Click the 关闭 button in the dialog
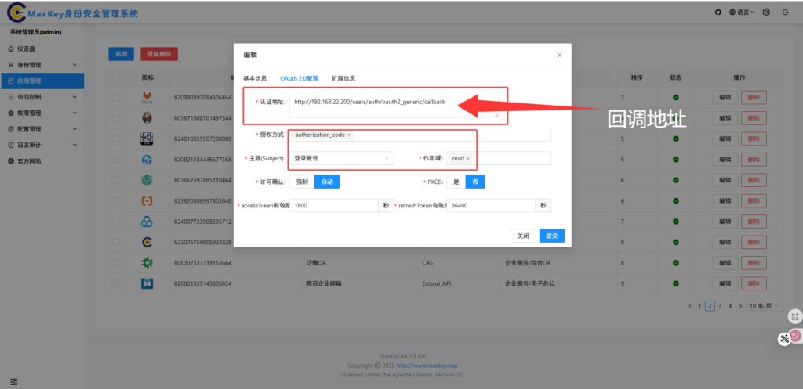The width and height of the screenshot is (803, 389). [522, 236]
